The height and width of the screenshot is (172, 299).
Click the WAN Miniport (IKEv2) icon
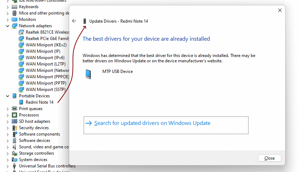point(21,45)
